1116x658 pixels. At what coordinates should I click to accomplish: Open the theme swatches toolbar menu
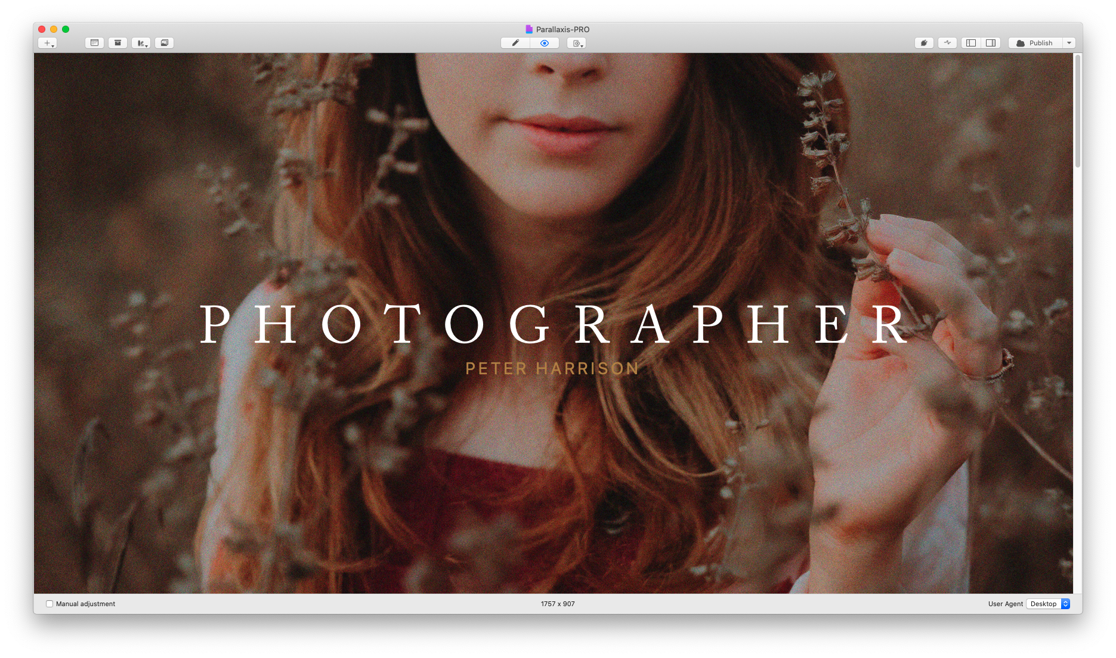pos(141,43)
